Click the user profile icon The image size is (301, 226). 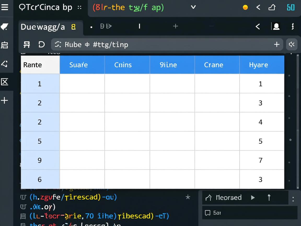pyautogui.click(x=276, y=26)
